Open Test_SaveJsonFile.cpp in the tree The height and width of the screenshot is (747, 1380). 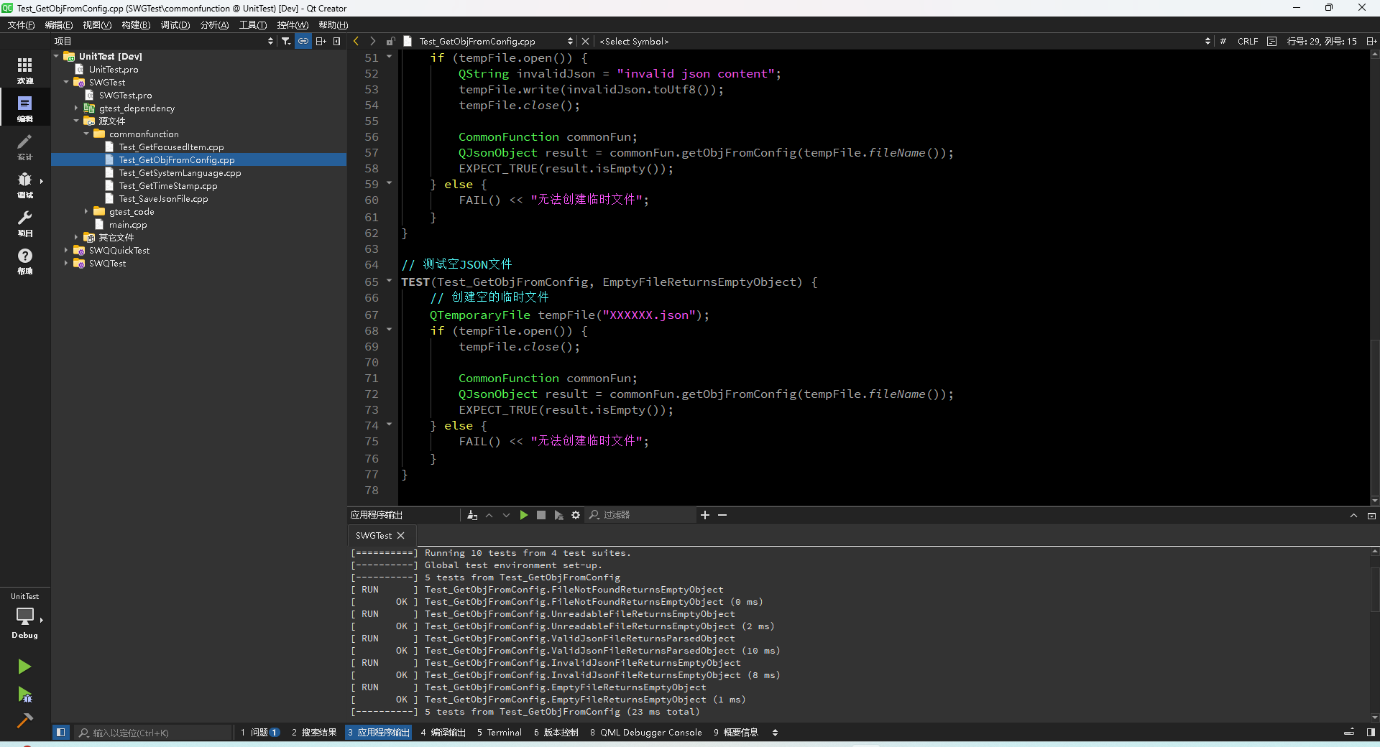click(163, 198)
